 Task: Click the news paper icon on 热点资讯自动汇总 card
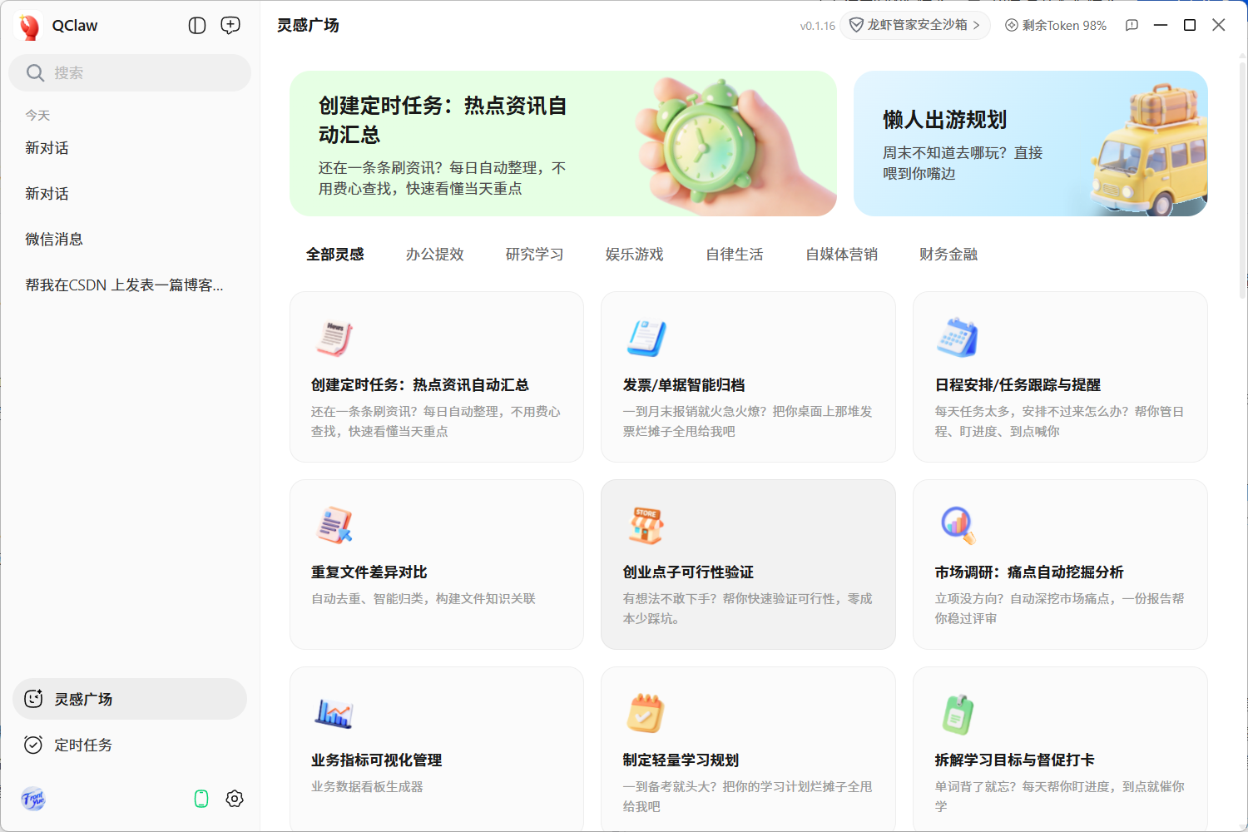334,338
